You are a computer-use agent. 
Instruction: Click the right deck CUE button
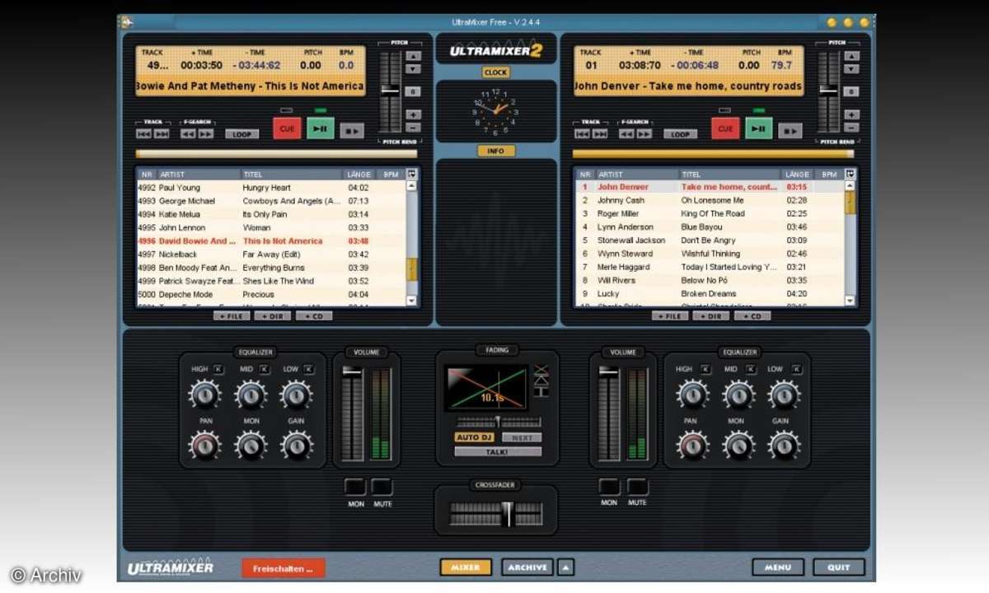coord(725,128)
